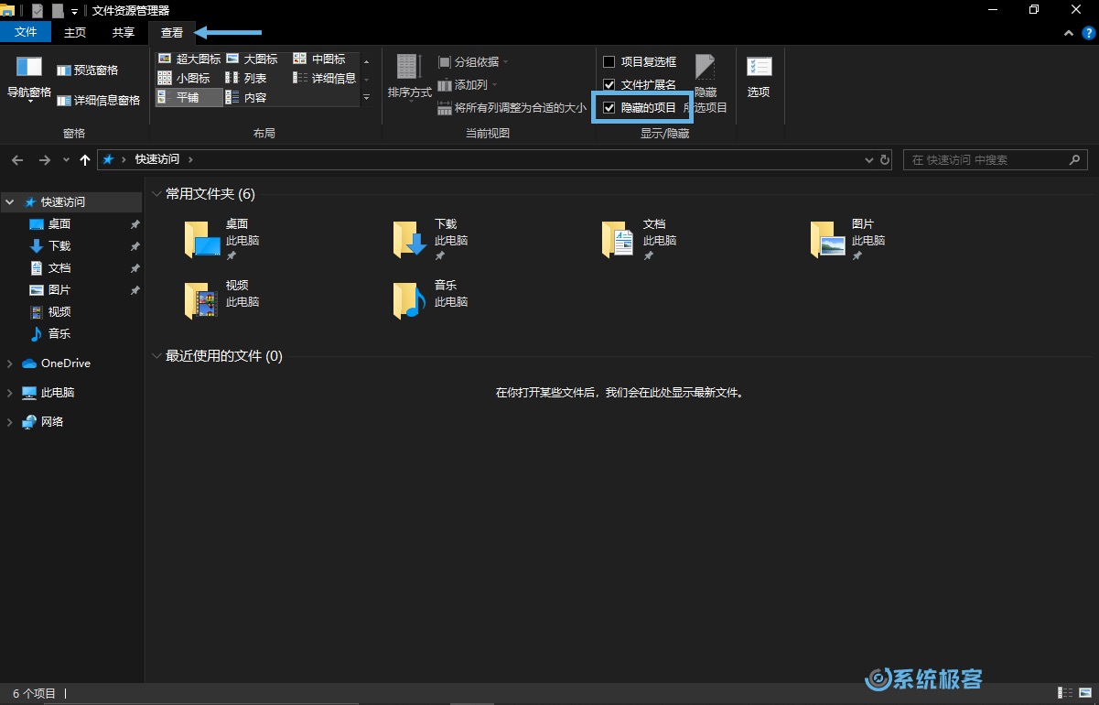1099x705 pixels.
Task: Switch to large thumbnails view in status bar
Action: 1086,693
